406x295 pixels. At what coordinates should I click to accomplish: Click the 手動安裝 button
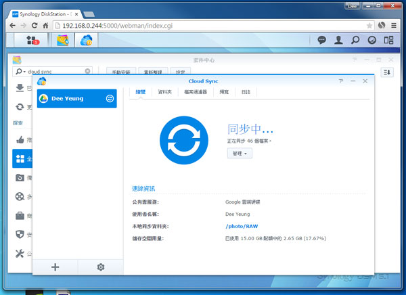pyautogui.click(x=122, y=72)
